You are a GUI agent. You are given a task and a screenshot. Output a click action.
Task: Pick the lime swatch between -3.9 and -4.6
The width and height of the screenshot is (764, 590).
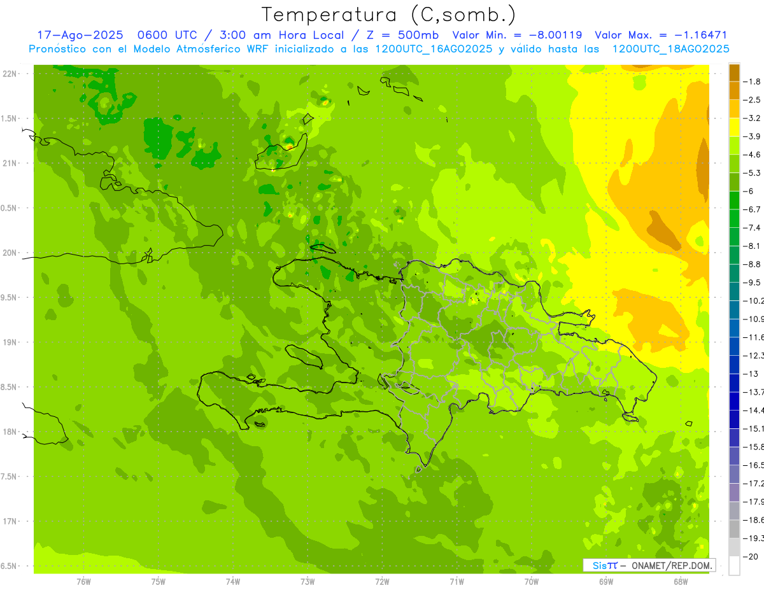tap(734, 146)
